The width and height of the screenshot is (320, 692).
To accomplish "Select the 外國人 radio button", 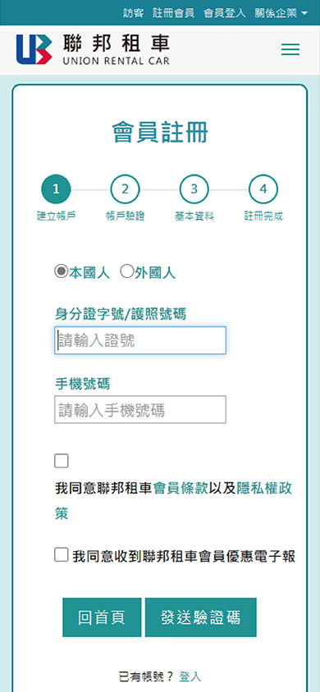I will point(126,271).
